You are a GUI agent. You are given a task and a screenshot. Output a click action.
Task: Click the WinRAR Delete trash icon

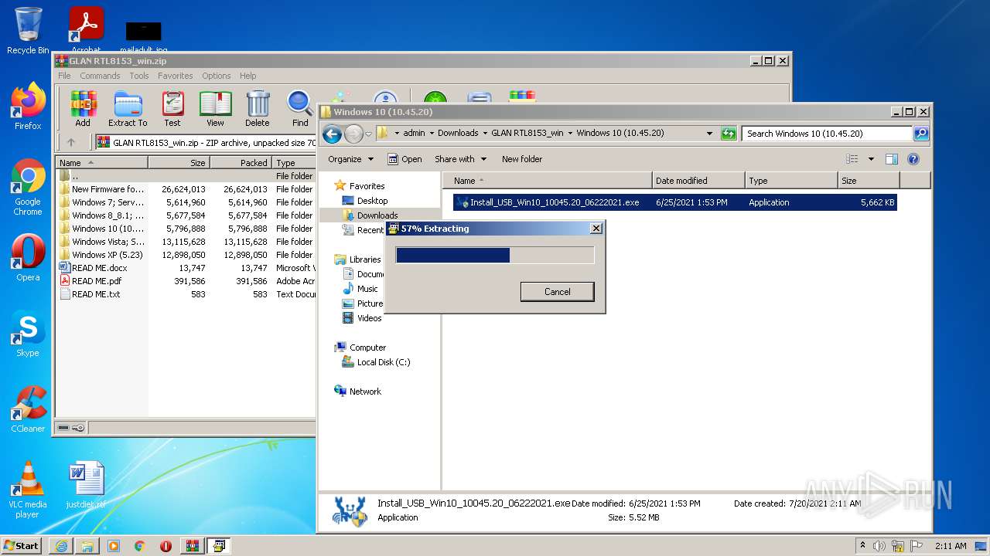tap(258, 108)
